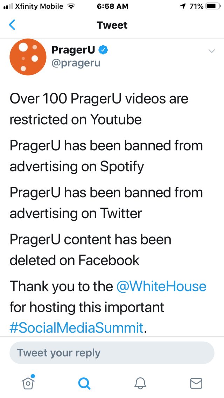
Task: Focus the 'Tweet your reply' field
Action: [x=112, y=353]
